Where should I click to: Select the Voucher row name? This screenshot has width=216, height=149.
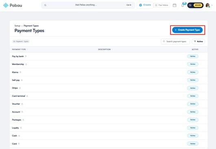tap(16, 104)
